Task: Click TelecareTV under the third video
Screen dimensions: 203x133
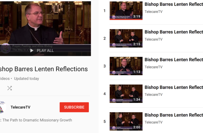Action: (x=153, y=67)
